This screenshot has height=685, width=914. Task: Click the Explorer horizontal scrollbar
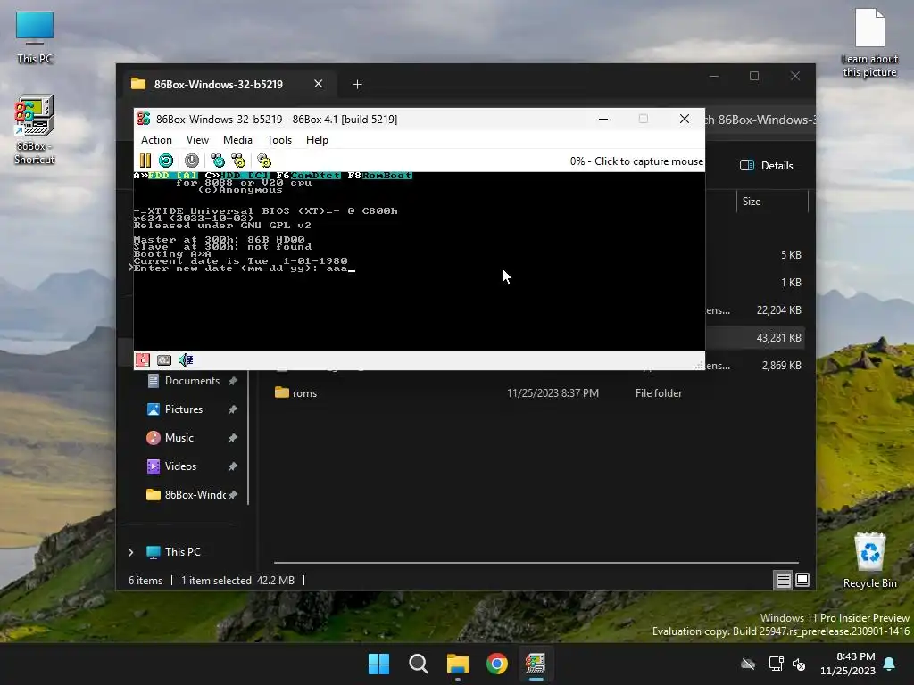536,563
